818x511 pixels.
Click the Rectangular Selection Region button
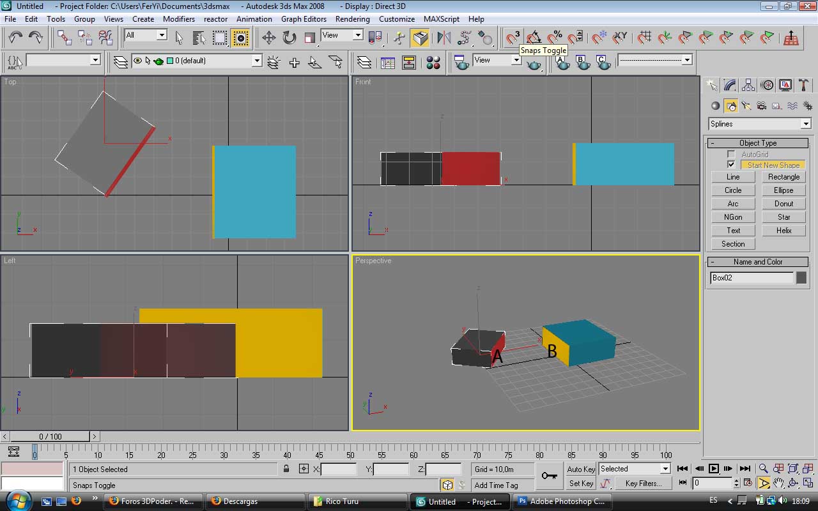[x=220, y=38]
